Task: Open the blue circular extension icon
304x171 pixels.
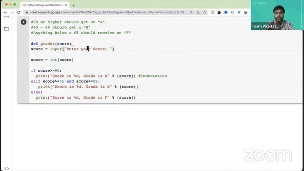Action: 226,12
